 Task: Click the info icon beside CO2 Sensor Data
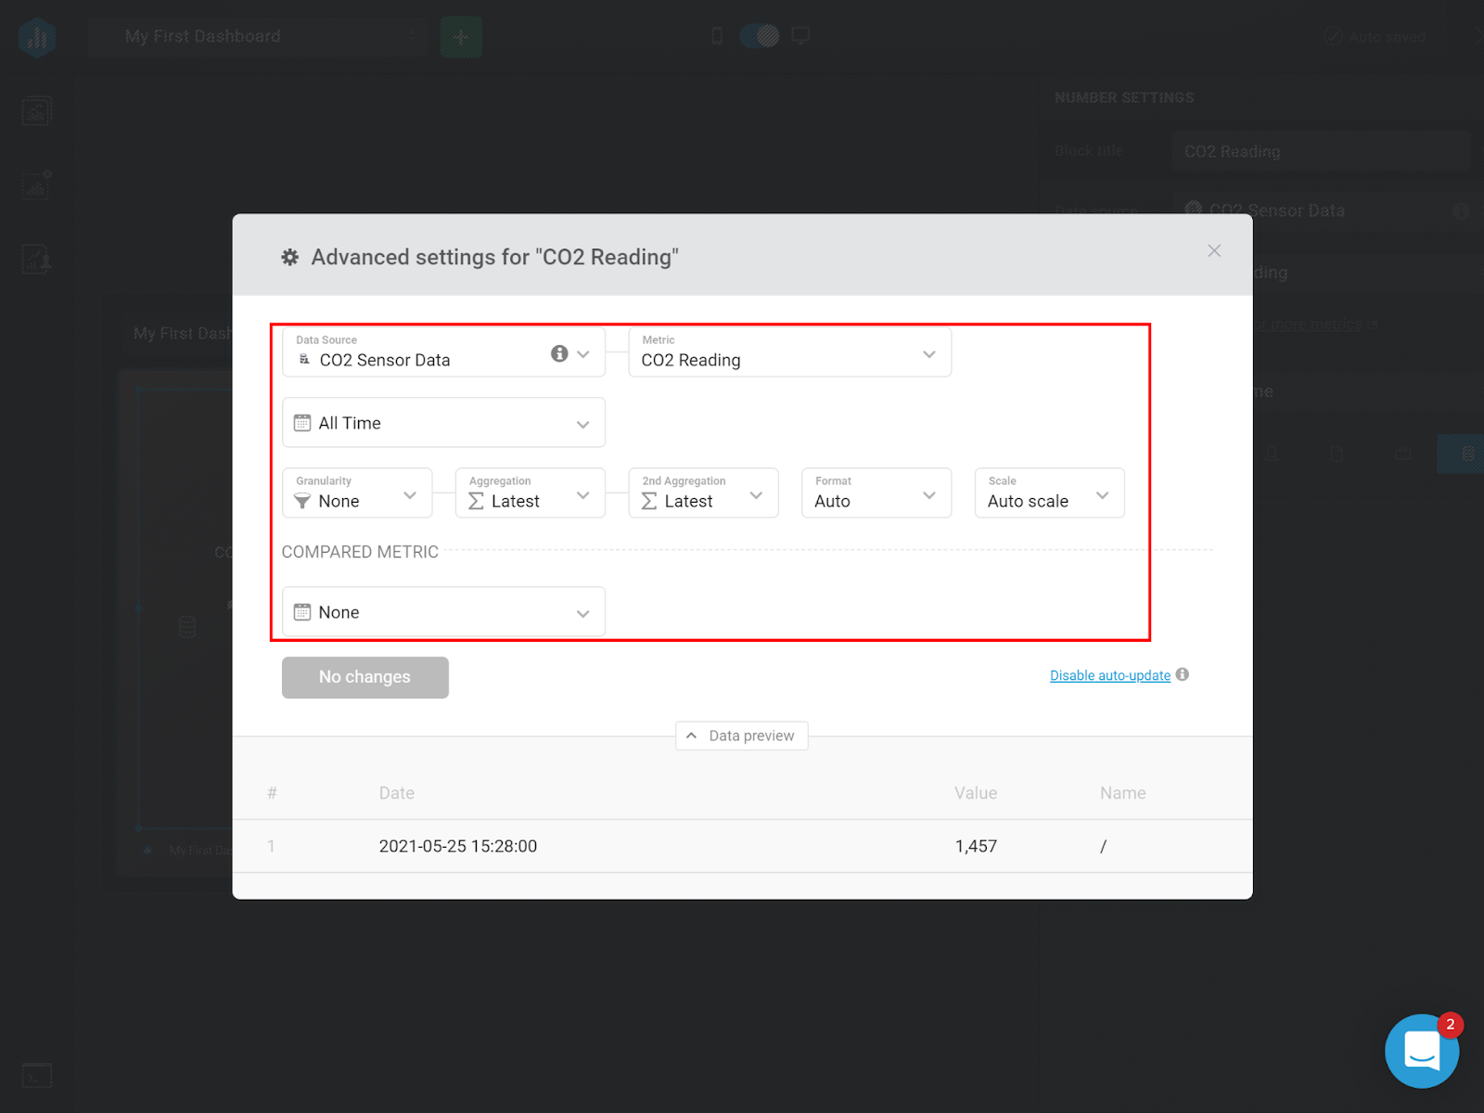pos(559,353)
